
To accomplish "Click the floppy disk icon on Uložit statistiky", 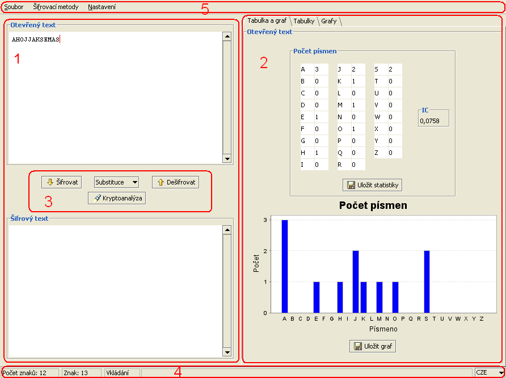I will click(x=351, y=185).
